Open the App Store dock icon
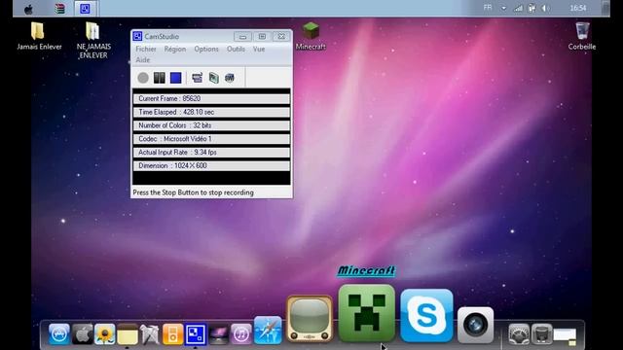The image size is (623, 350). 59,334
